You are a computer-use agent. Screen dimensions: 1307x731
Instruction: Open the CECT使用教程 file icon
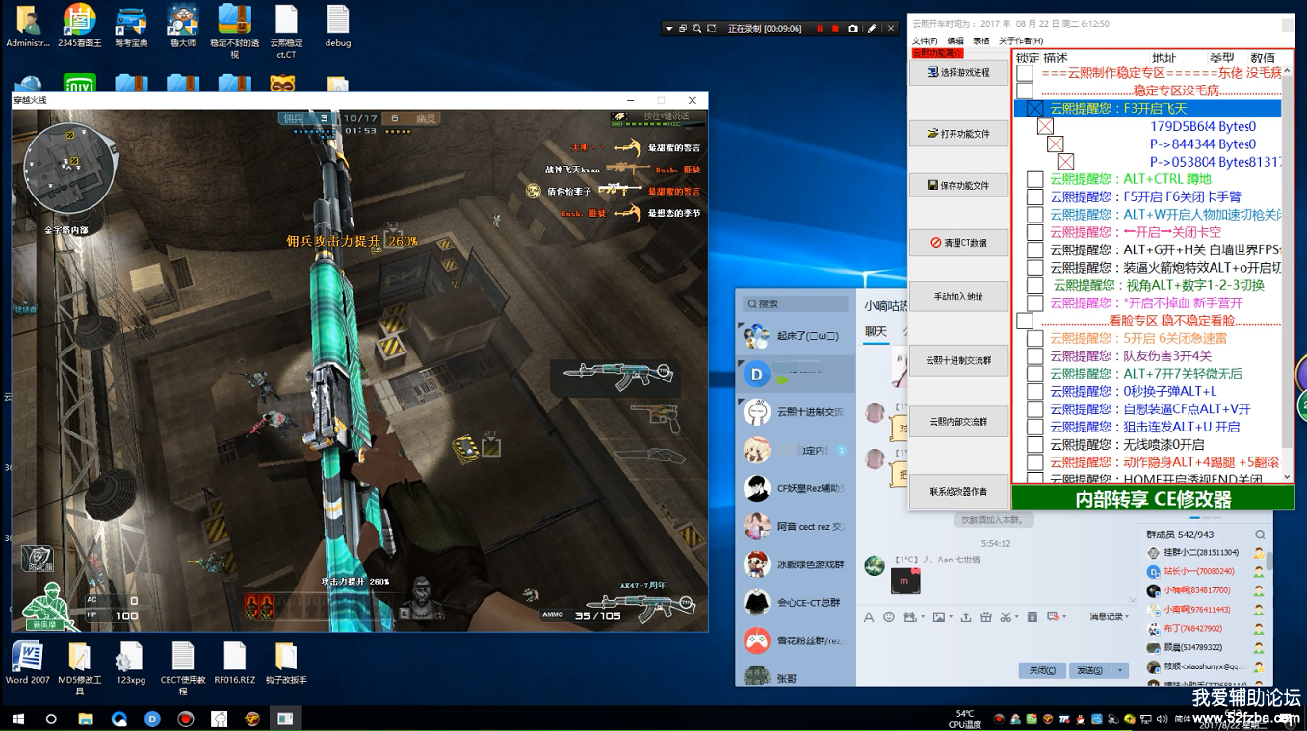[182, 668]
